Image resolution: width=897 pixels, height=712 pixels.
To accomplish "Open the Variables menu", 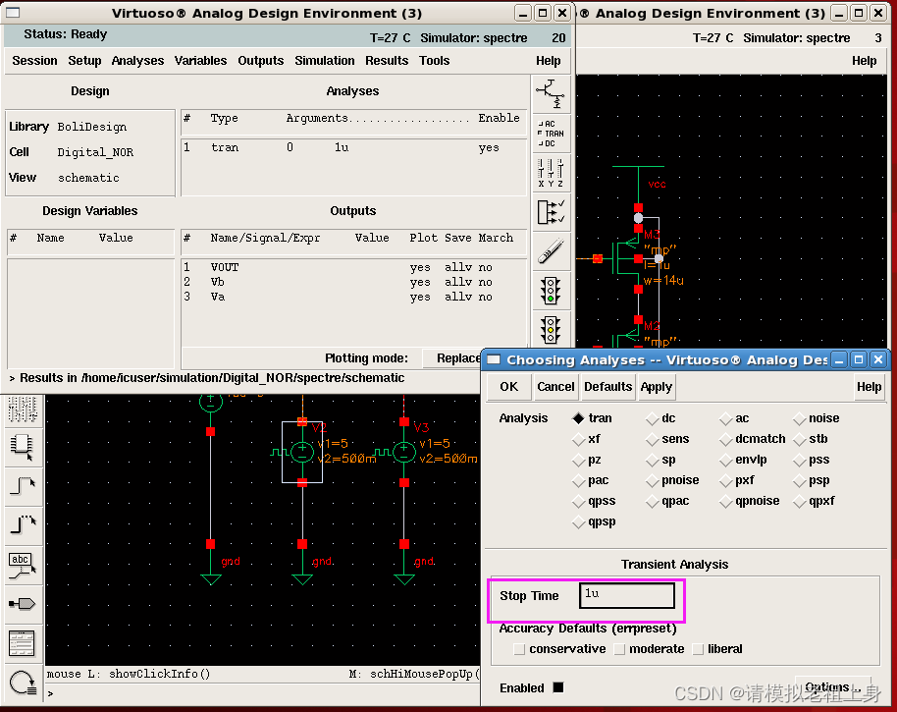I will [x=201, y=61].
